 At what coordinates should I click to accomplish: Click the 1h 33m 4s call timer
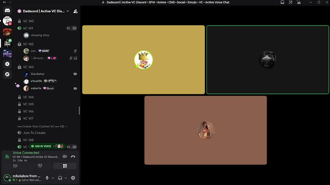pyautogui.click(x=20, y=161)
